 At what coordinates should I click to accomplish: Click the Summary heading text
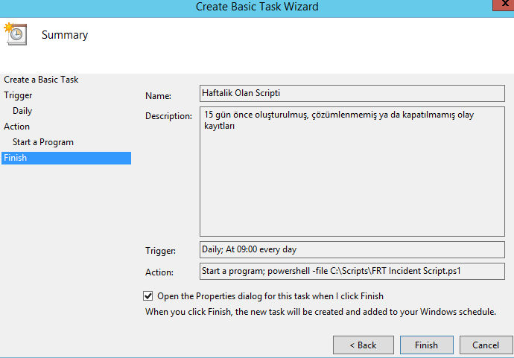coord(65,35)
